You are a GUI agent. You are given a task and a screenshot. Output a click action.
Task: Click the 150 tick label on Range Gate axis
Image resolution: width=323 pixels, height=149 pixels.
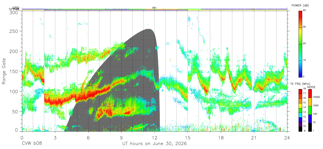coord(14,71)
